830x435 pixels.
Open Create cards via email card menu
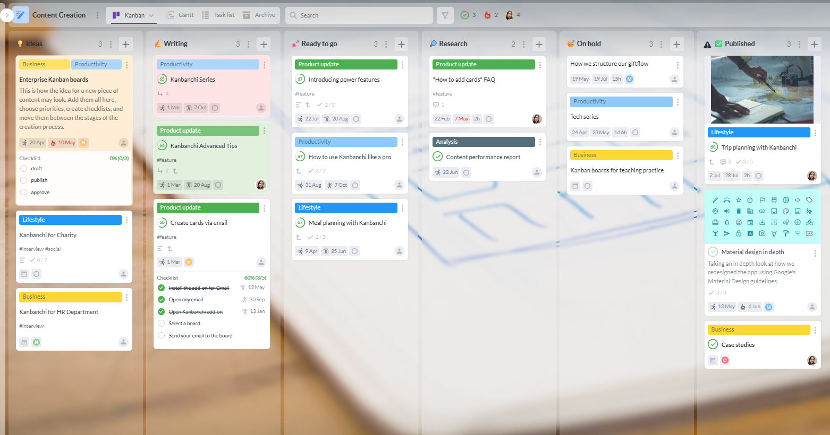[x=264, y=208]
